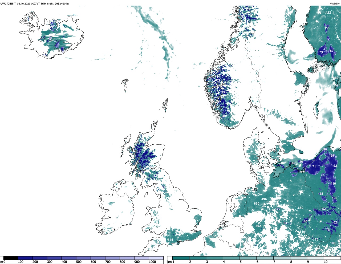Click the '84' visibility value
Screen dimensions: 341x264
285,224
